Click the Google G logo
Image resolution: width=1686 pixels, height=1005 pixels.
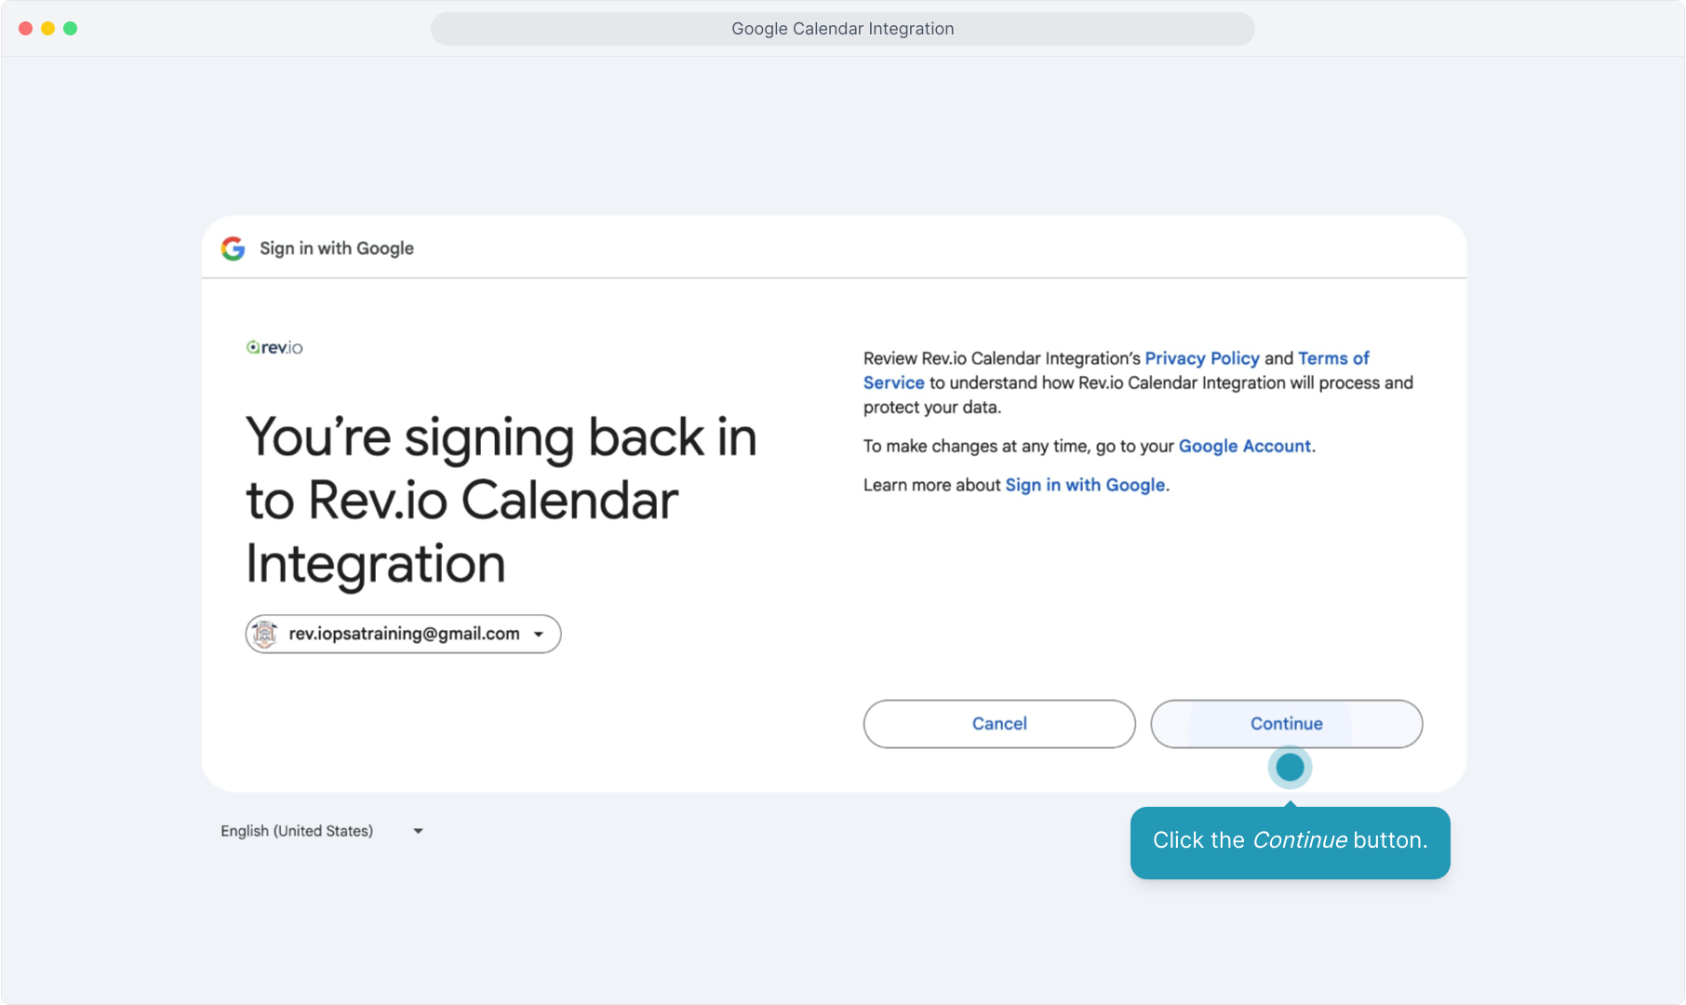pos(233,248)
